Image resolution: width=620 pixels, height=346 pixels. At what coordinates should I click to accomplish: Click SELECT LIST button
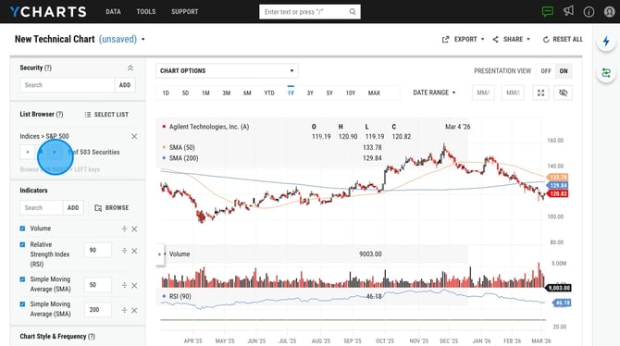[x=106, y=115]
